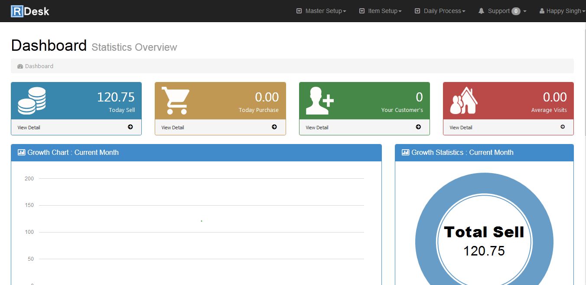The image size is (586, 285).
Task: Click the Master Setup checkbox icon
Action: coord(299,11)
